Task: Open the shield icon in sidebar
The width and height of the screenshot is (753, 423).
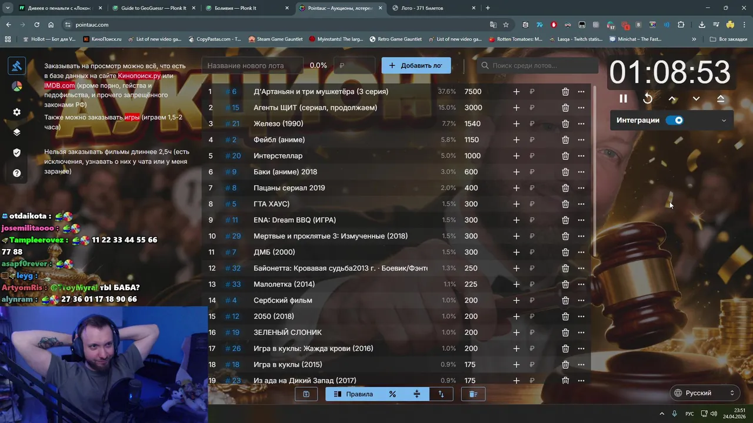Action: (16, 153)
